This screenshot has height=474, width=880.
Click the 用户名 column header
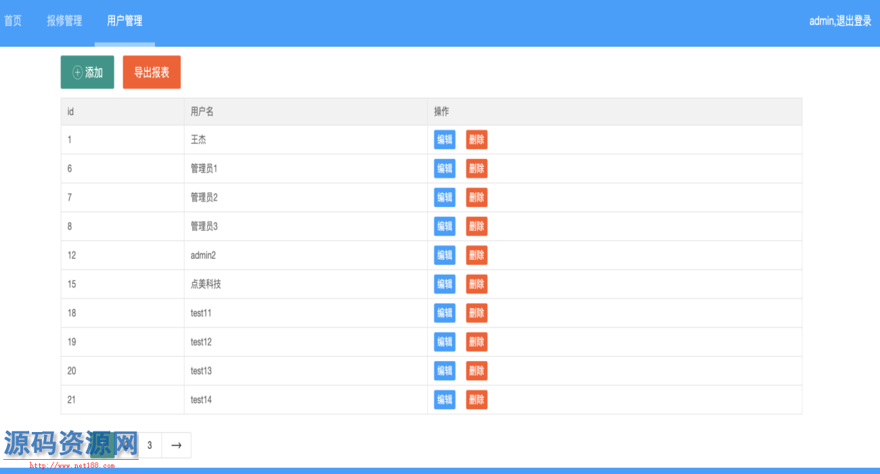tap(305, 112)
